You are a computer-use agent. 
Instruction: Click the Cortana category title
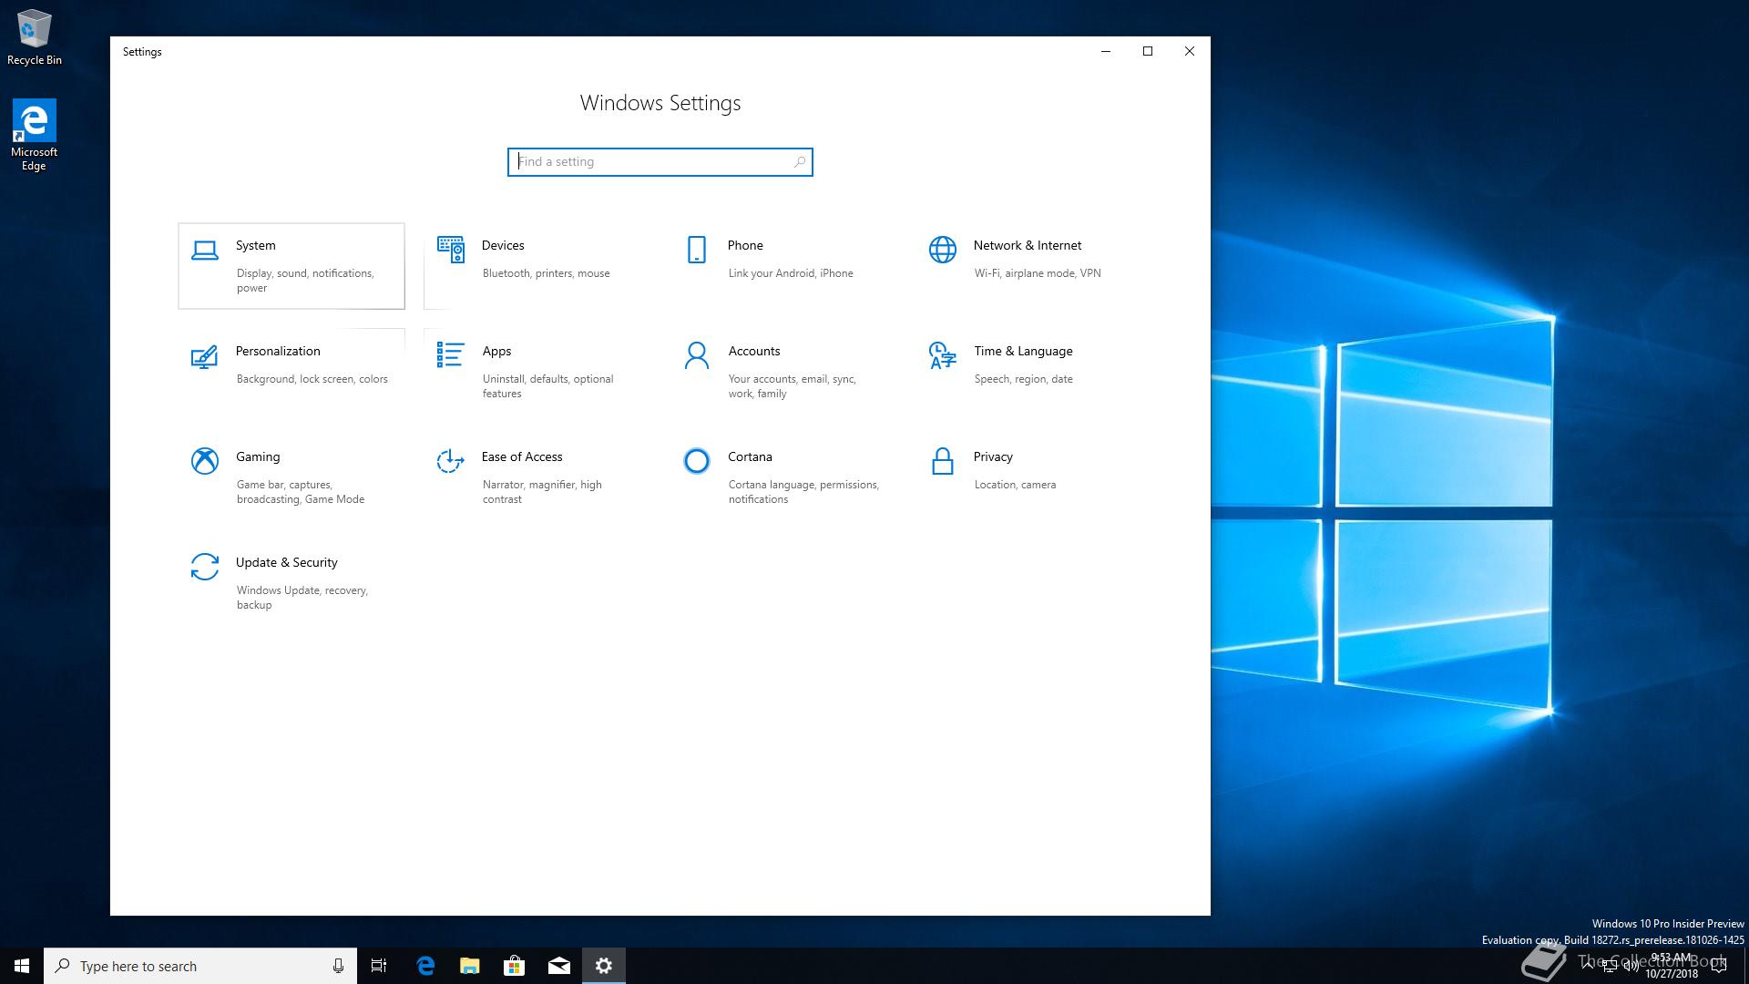pos(750,457)
